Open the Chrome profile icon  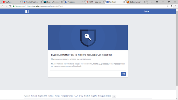pyautogui.click(x=157, y=2)
